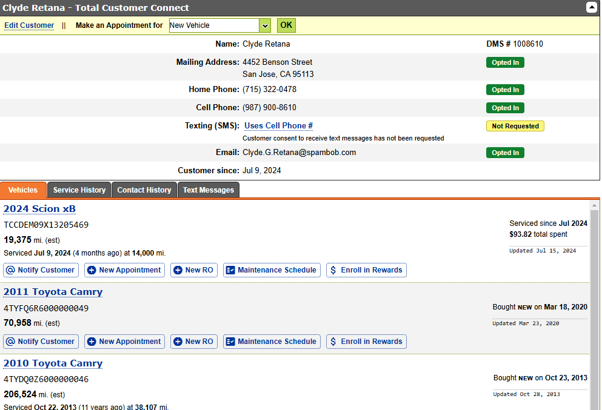Screen dimensions: 602x410
Task: Enroll 2024 Scion xB in Rewards
Action: pyautogui.click(x=366, y=270)
